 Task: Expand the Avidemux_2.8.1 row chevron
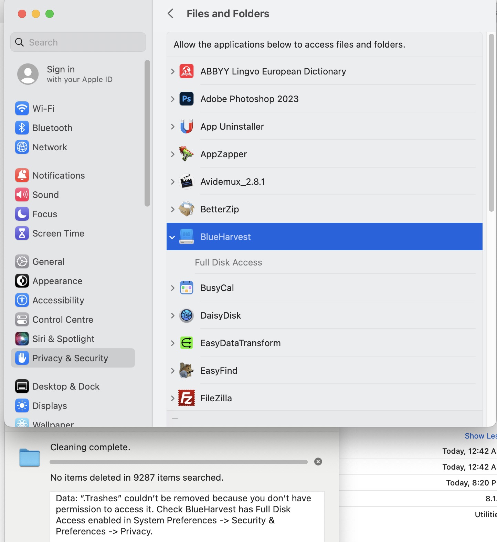point(173,182)
